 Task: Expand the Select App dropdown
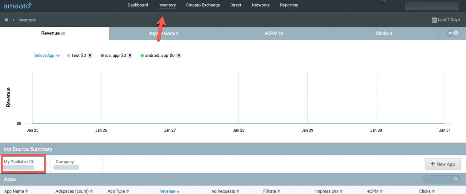pyautogui.click(x=47, y=56)
